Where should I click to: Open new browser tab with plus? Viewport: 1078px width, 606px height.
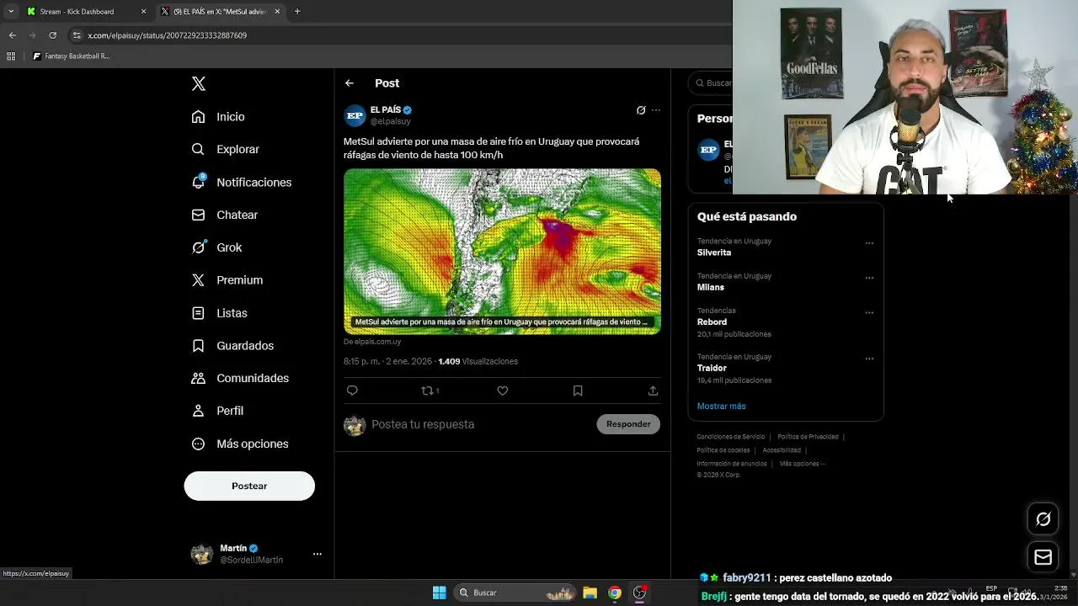(x=297, y=12)
